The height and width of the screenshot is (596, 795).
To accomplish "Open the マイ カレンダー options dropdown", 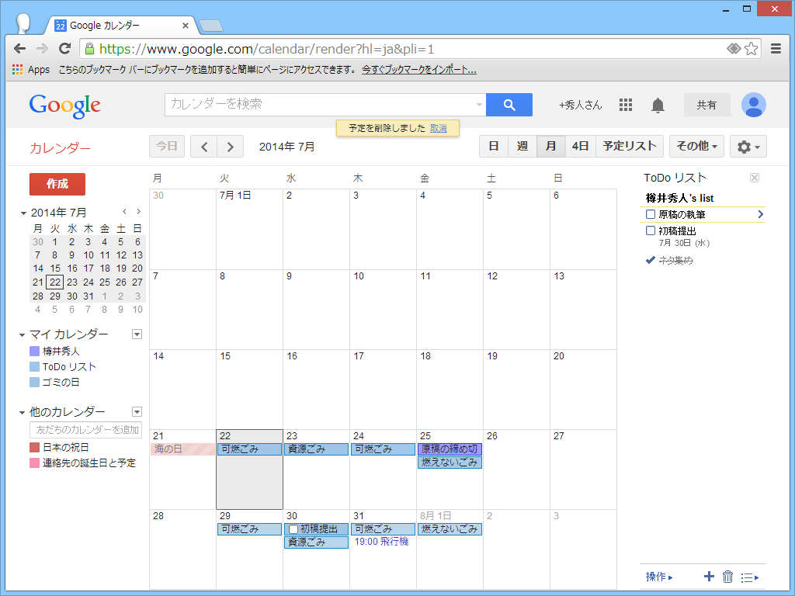I will click(137, 334).
